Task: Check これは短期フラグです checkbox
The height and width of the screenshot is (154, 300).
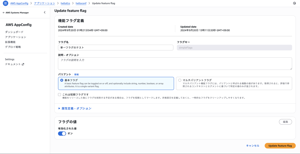Action: coord(59,95)
